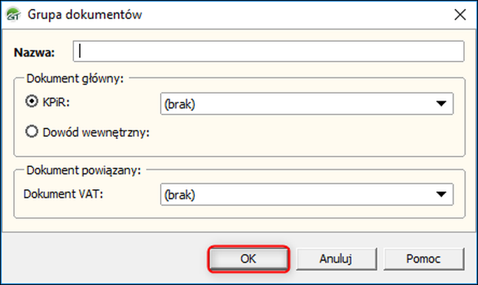Image resolution: width=478 pixels, height=285 pixels.
Task: Close the Grupa dokumentów dialog
Action: (x=460, y=15)
